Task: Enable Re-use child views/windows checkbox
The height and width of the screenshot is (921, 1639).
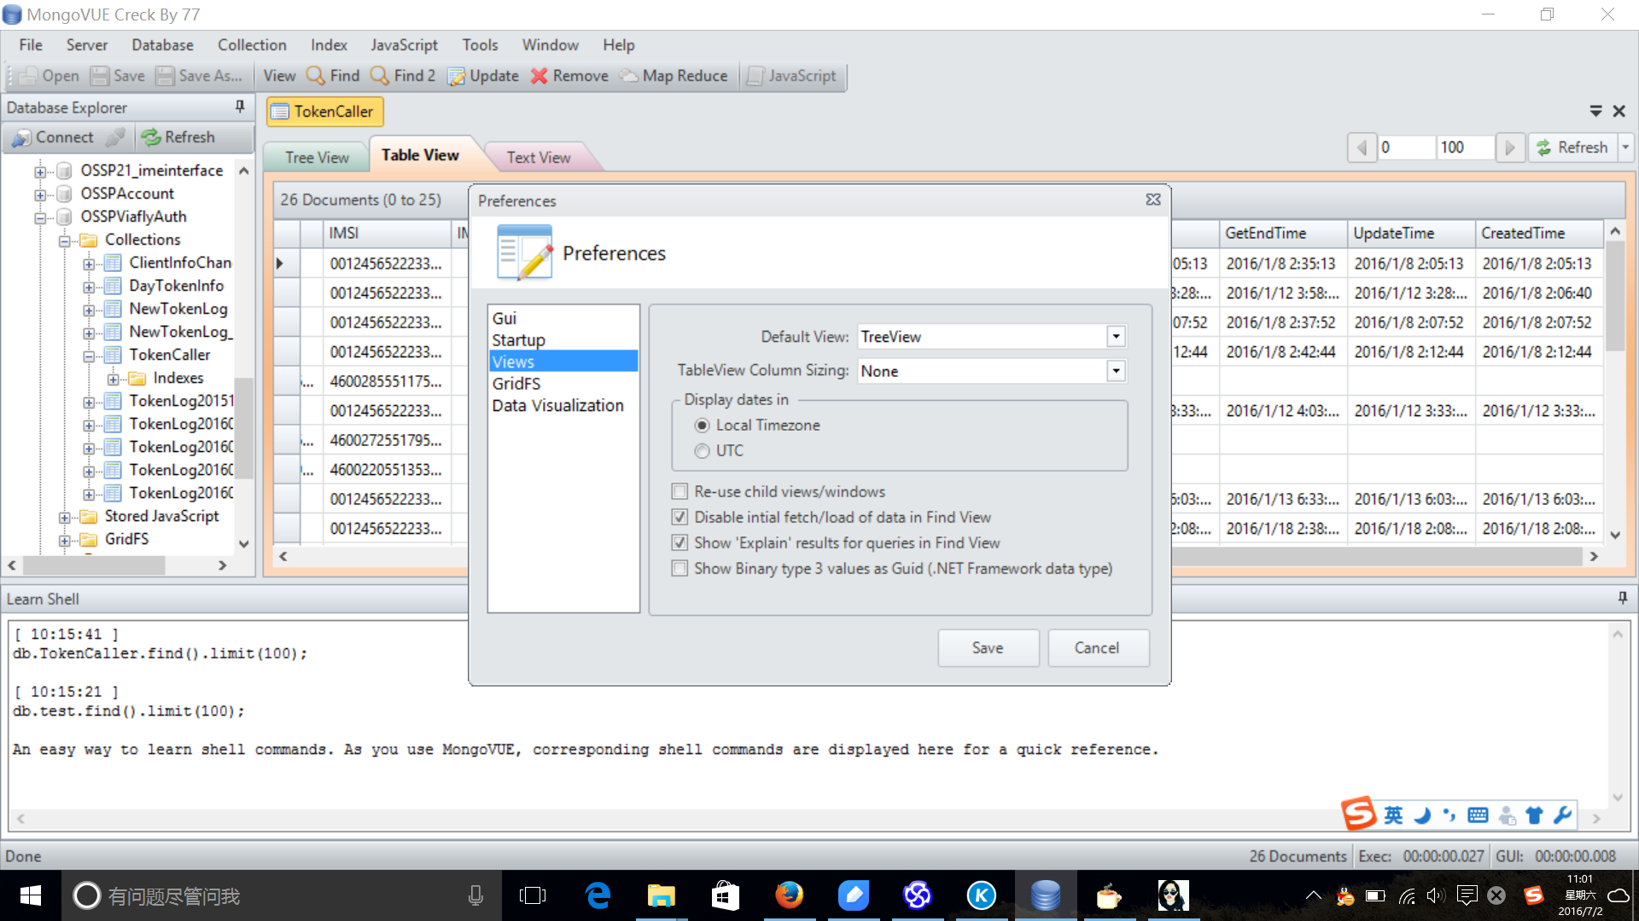Action: point(680,492)
